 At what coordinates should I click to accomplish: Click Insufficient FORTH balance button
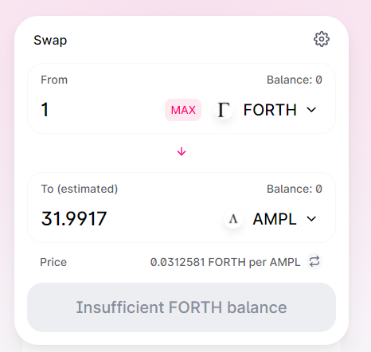(182, 307)
